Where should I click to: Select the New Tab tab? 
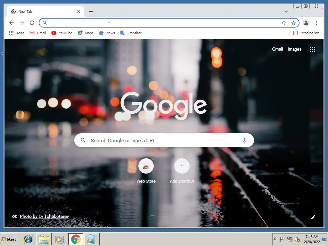(x=45, y=12)
